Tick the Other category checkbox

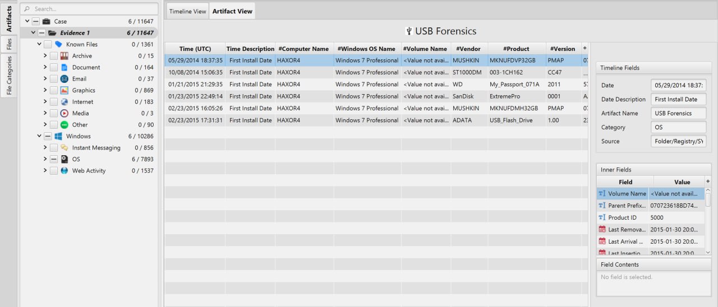(54, 125)
